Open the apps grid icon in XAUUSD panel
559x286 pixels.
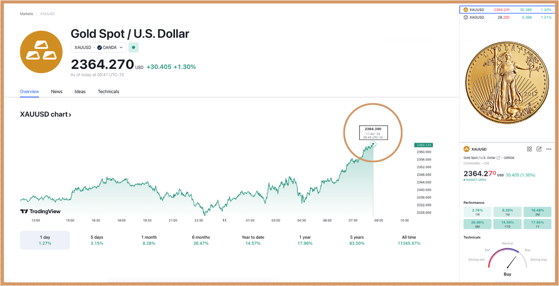click(x=529, y=149)
